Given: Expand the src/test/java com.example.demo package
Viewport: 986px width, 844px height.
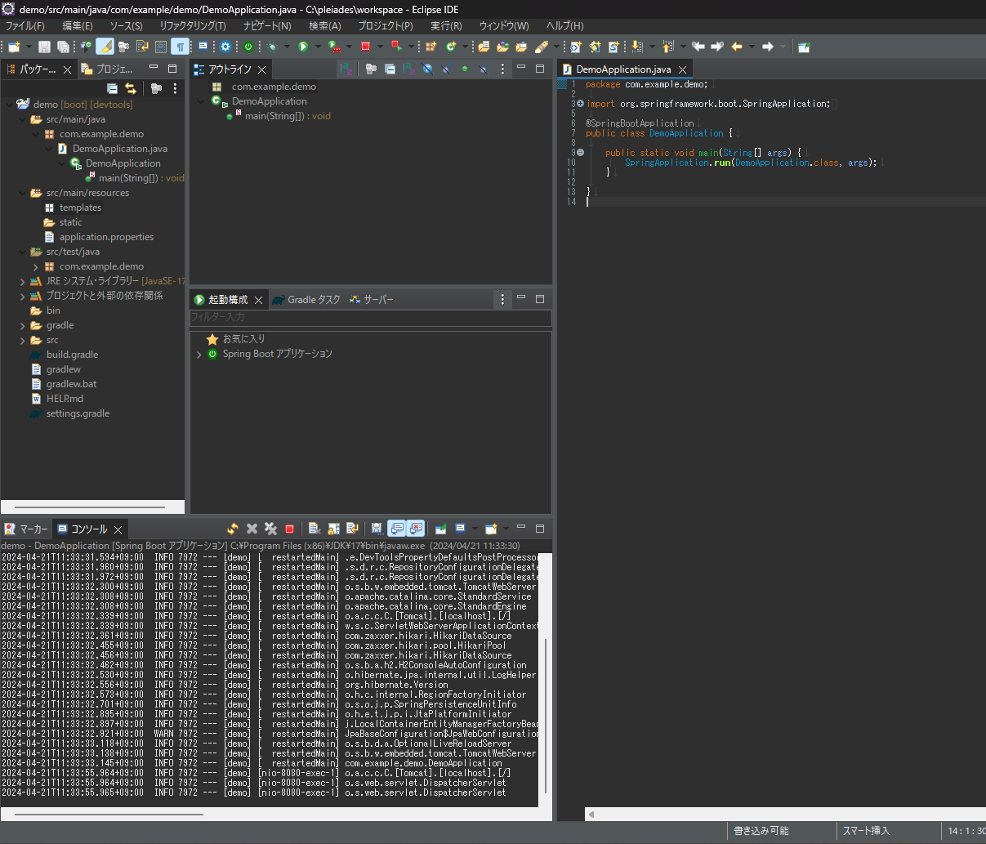Looking at the screenshot, I should pos(35,266).
